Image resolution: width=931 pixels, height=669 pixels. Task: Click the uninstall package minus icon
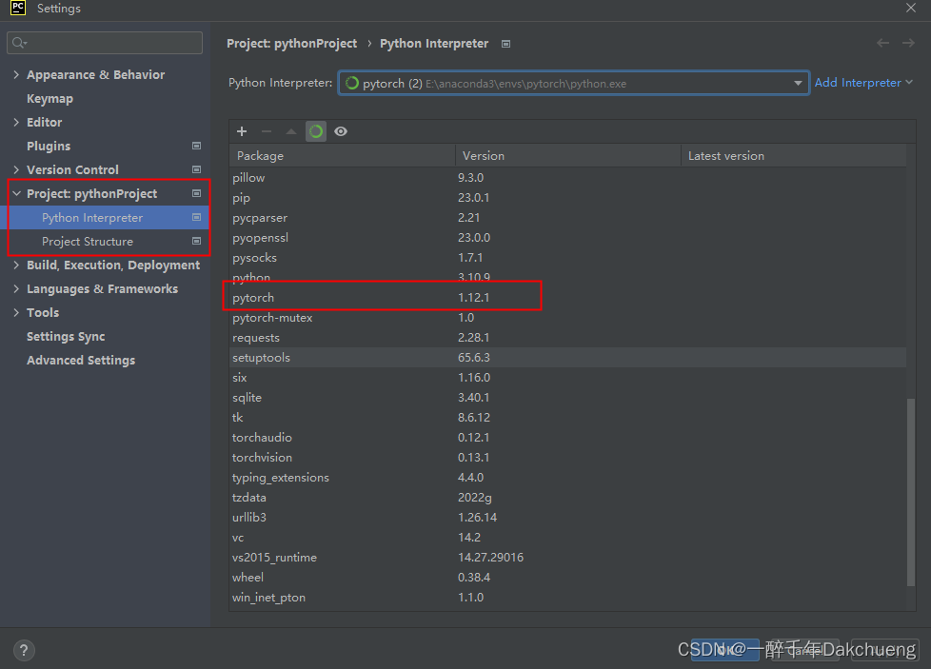267,131
